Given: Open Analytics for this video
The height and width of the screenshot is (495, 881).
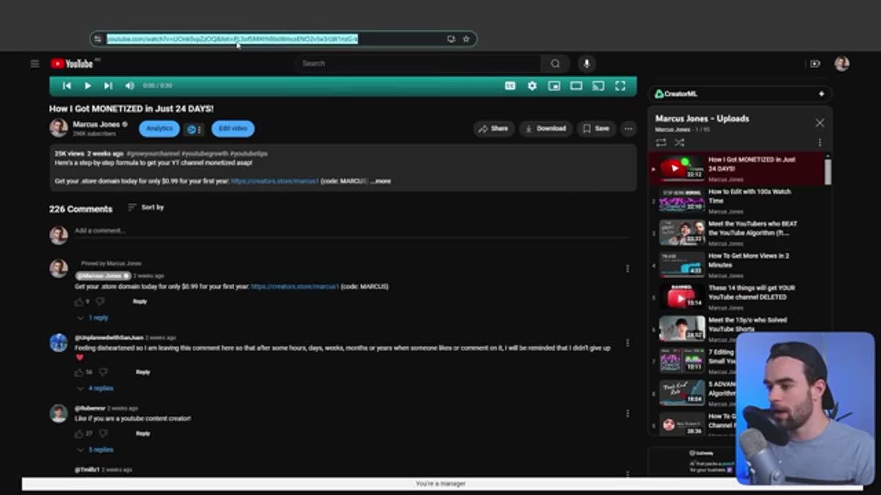Looking at the screenshot, I should click(x=159, y=129).
